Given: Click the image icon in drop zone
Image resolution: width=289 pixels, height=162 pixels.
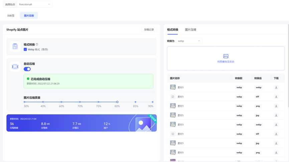Looking at the screenshot, I should [226, 56].
